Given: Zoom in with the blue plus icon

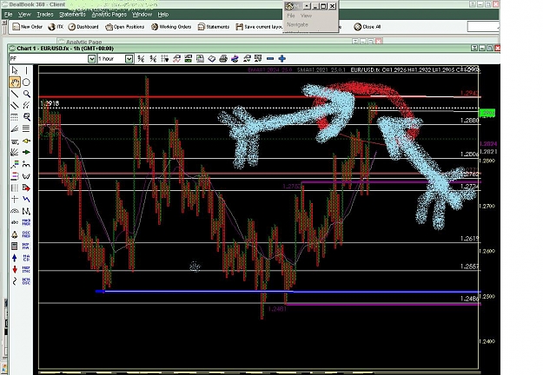Looking at the screenshot, I should click(x=281, y=59).
